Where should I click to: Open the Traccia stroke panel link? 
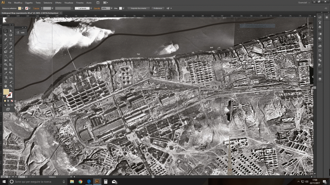coord(36,8)
